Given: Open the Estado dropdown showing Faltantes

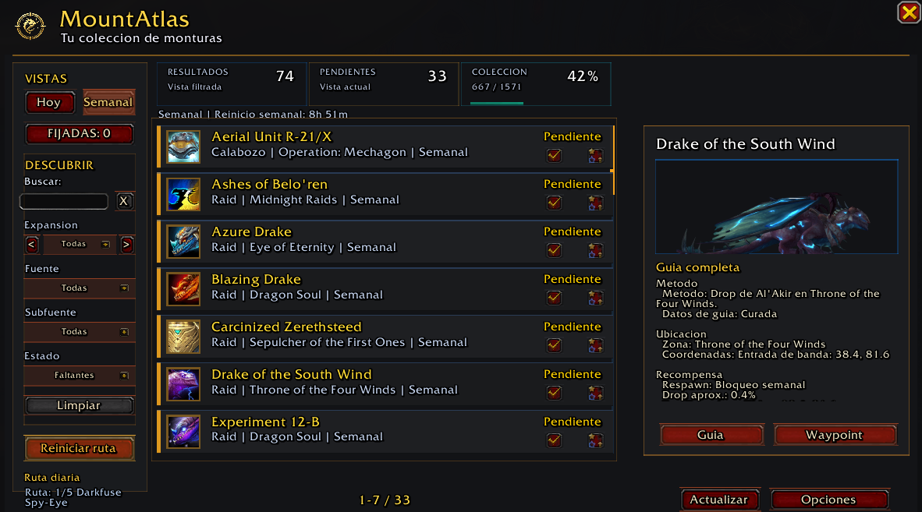Looking at the screenshot, I should point(80,375).
